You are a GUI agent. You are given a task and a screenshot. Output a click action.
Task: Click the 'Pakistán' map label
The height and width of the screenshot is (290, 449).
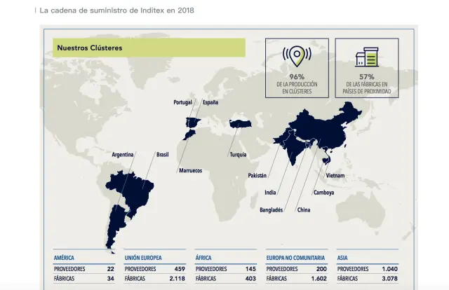pos(257,176)
